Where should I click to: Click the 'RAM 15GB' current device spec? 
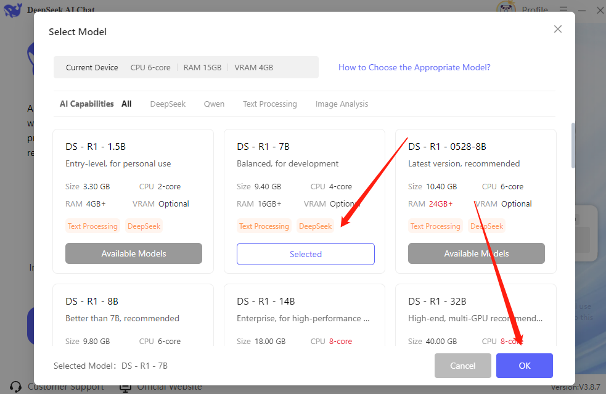[203, 67]
